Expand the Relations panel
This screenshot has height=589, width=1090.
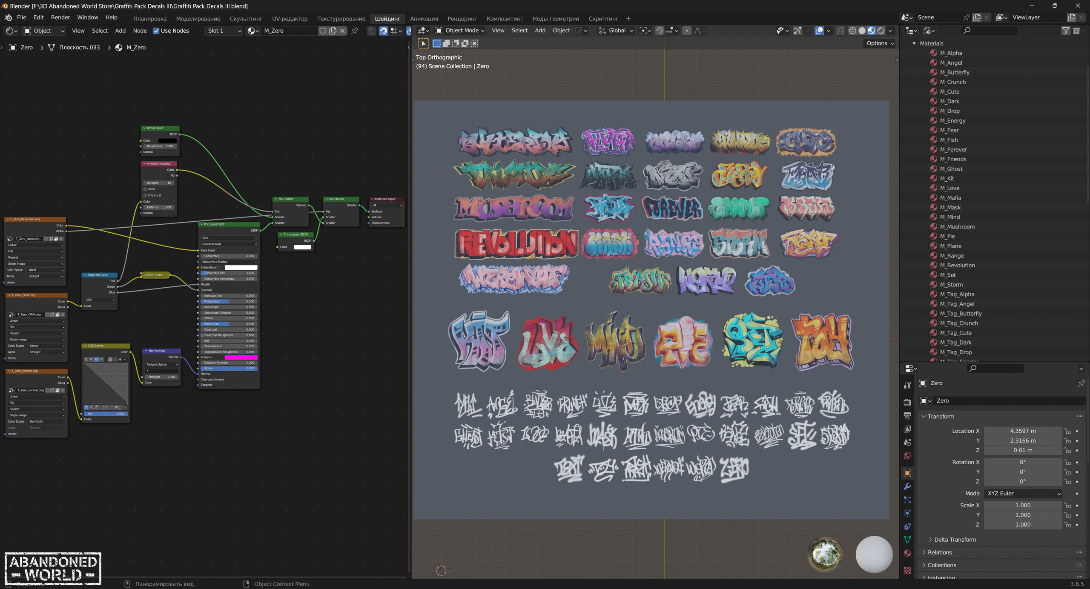940,552
